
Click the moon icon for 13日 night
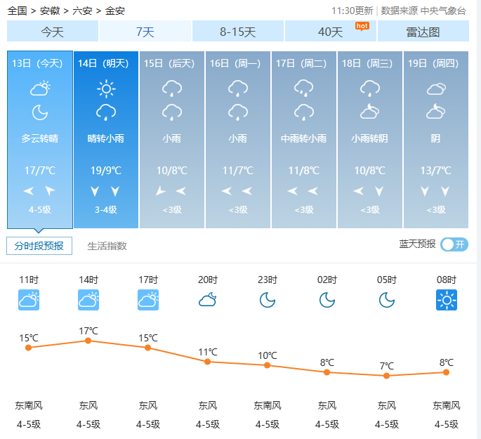(x=40, y=112)
